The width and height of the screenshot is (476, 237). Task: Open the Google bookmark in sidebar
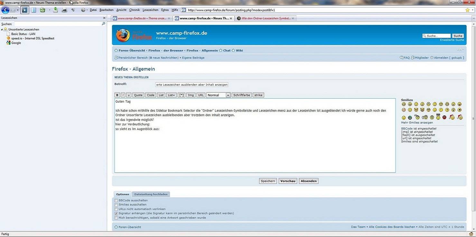(x=16, y=43)
